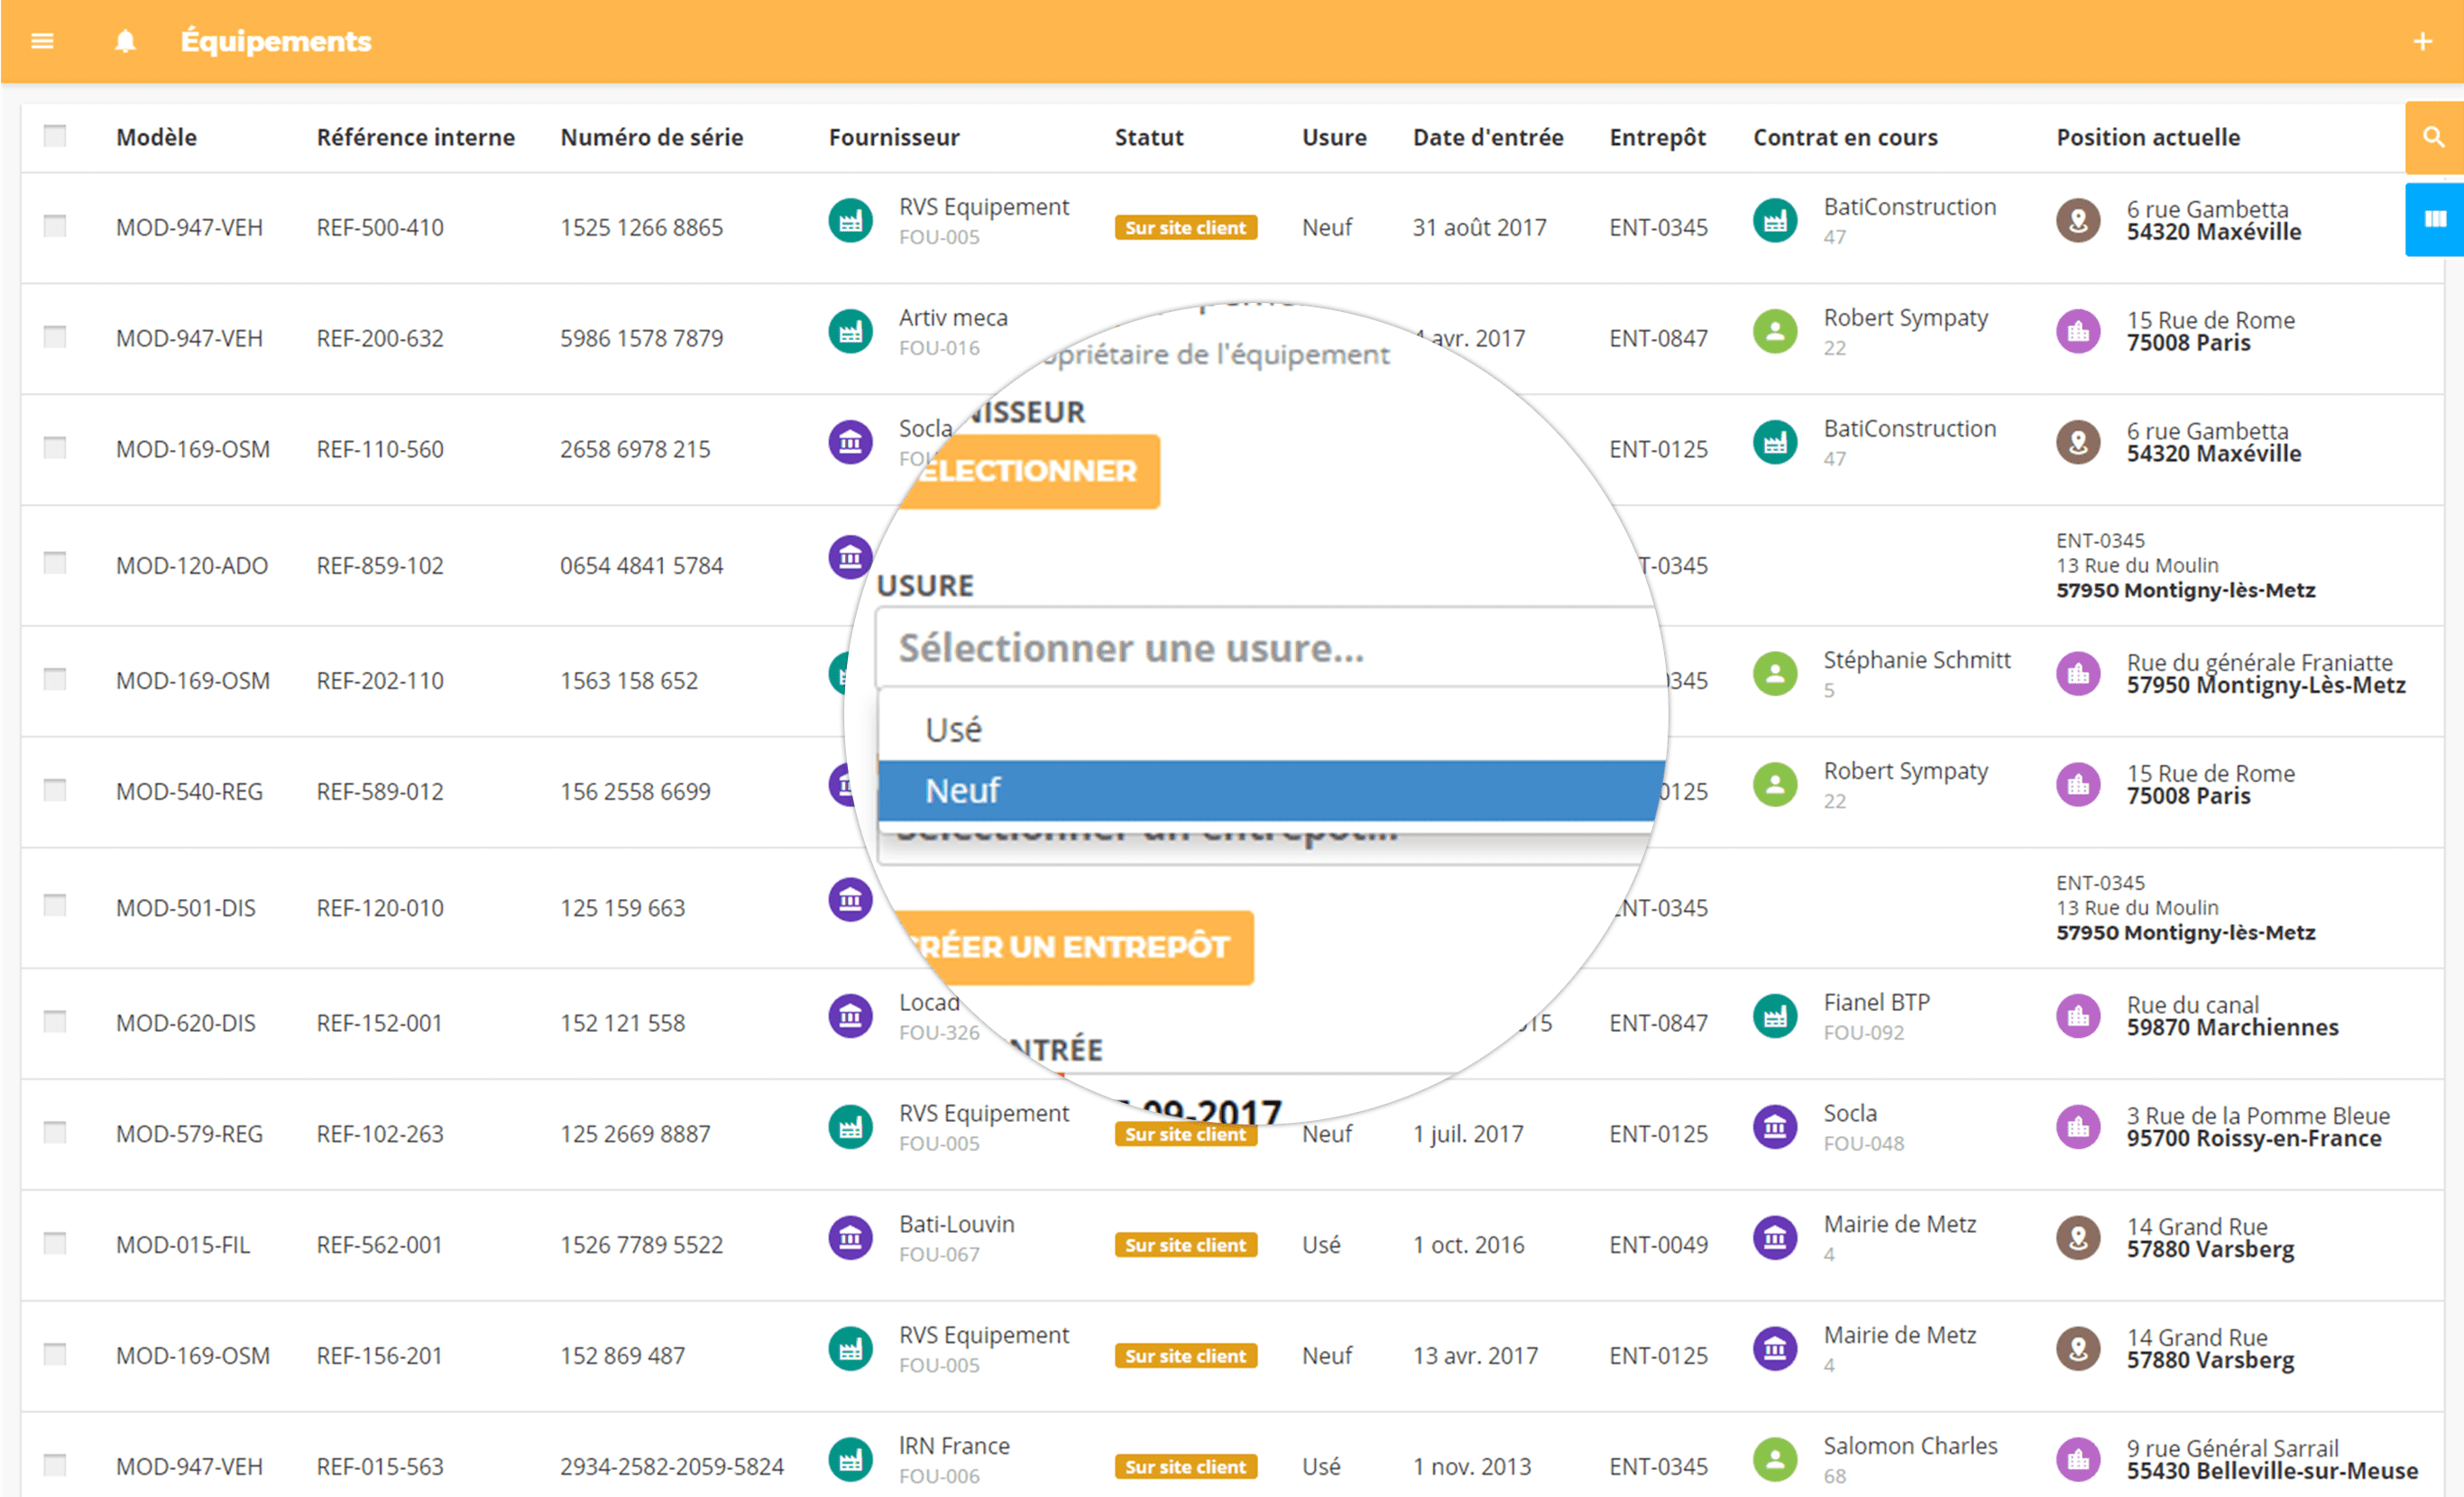Sort by Position actuelle column header

pyautogui.click(x=2148, y=137)
